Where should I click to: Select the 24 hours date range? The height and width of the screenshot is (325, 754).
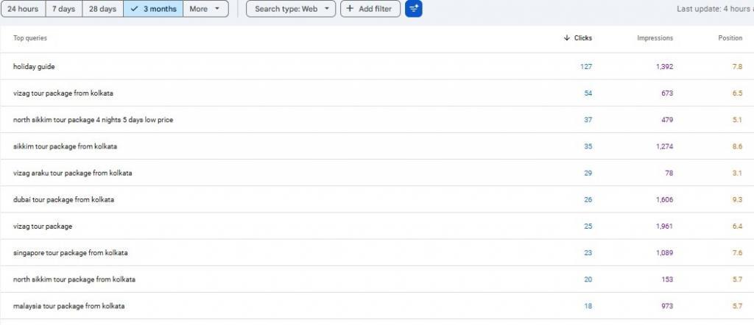23,9
